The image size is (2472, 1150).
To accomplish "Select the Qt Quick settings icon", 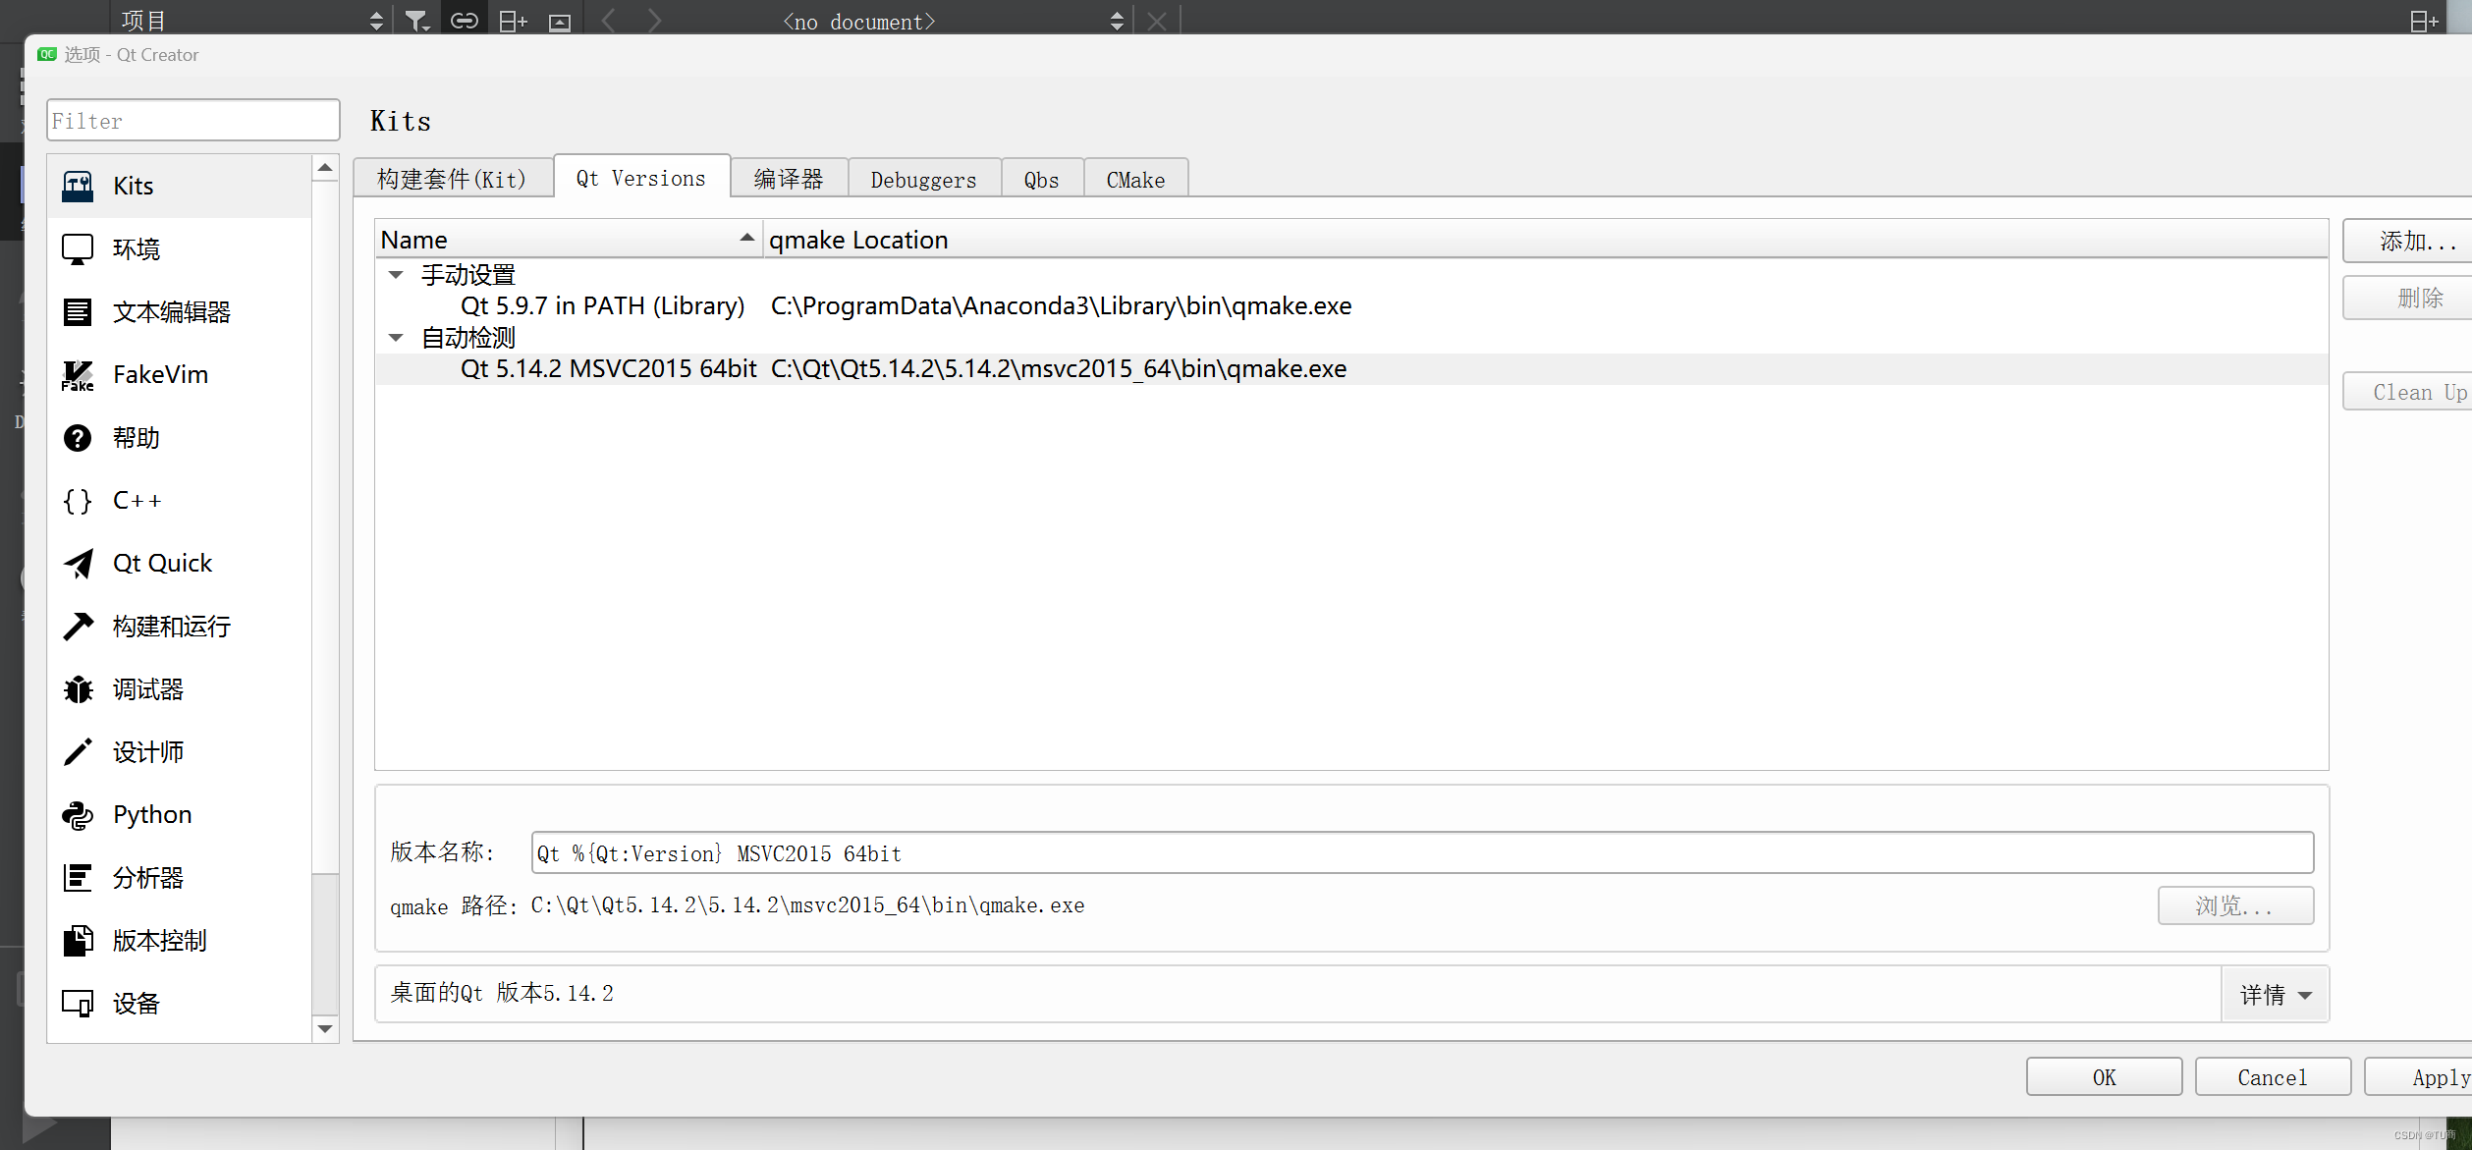I will tap(162, 563).
